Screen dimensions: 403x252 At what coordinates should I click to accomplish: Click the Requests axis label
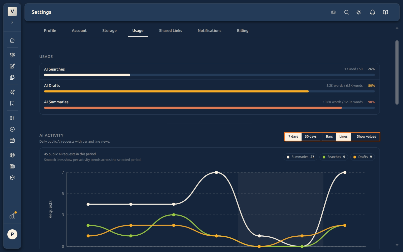point(50,209)
